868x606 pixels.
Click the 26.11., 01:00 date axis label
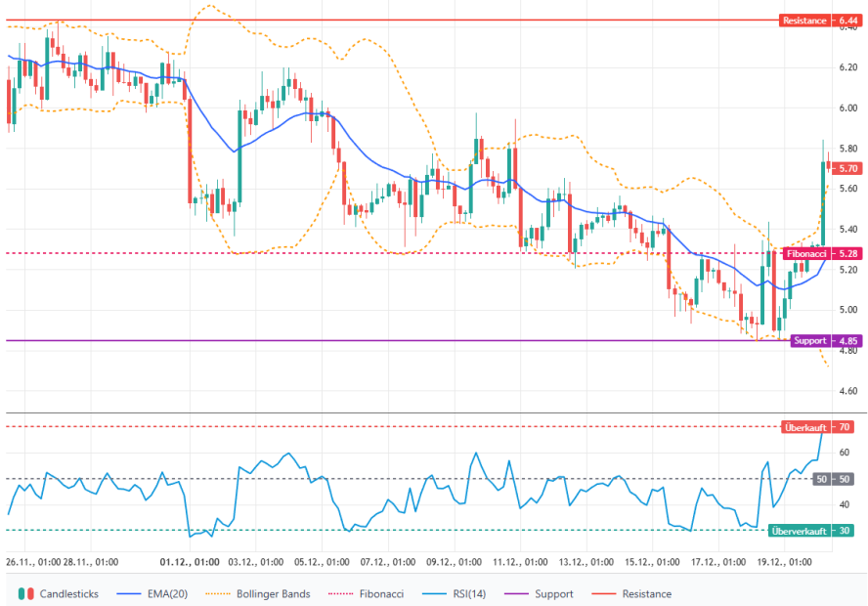[34, 563]
